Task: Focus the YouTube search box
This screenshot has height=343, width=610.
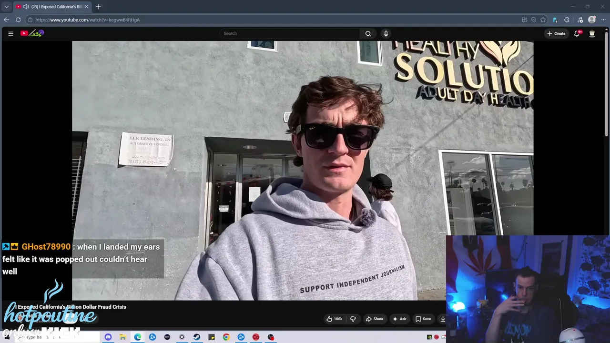Action: pyautogui.click(x=290, y=33)
